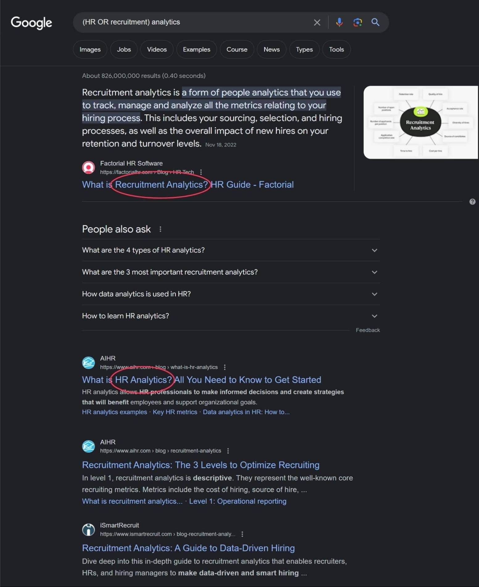Screen dimensions: 479x587
Task: Switch to the Images filter tab
Action: pos(90,49)
